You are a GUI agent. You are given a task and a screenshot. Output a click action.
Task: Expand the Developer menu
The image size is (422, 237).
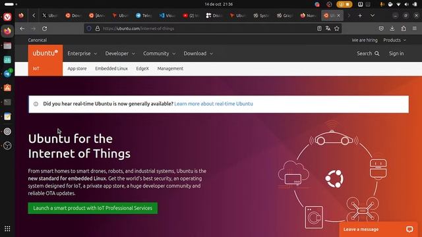pos(120,53)
